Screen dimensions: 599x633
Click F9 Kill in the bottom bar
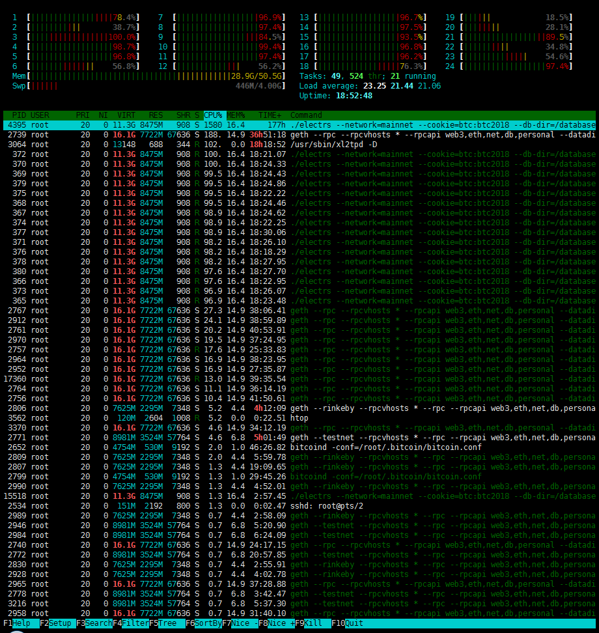pos(313,623)
